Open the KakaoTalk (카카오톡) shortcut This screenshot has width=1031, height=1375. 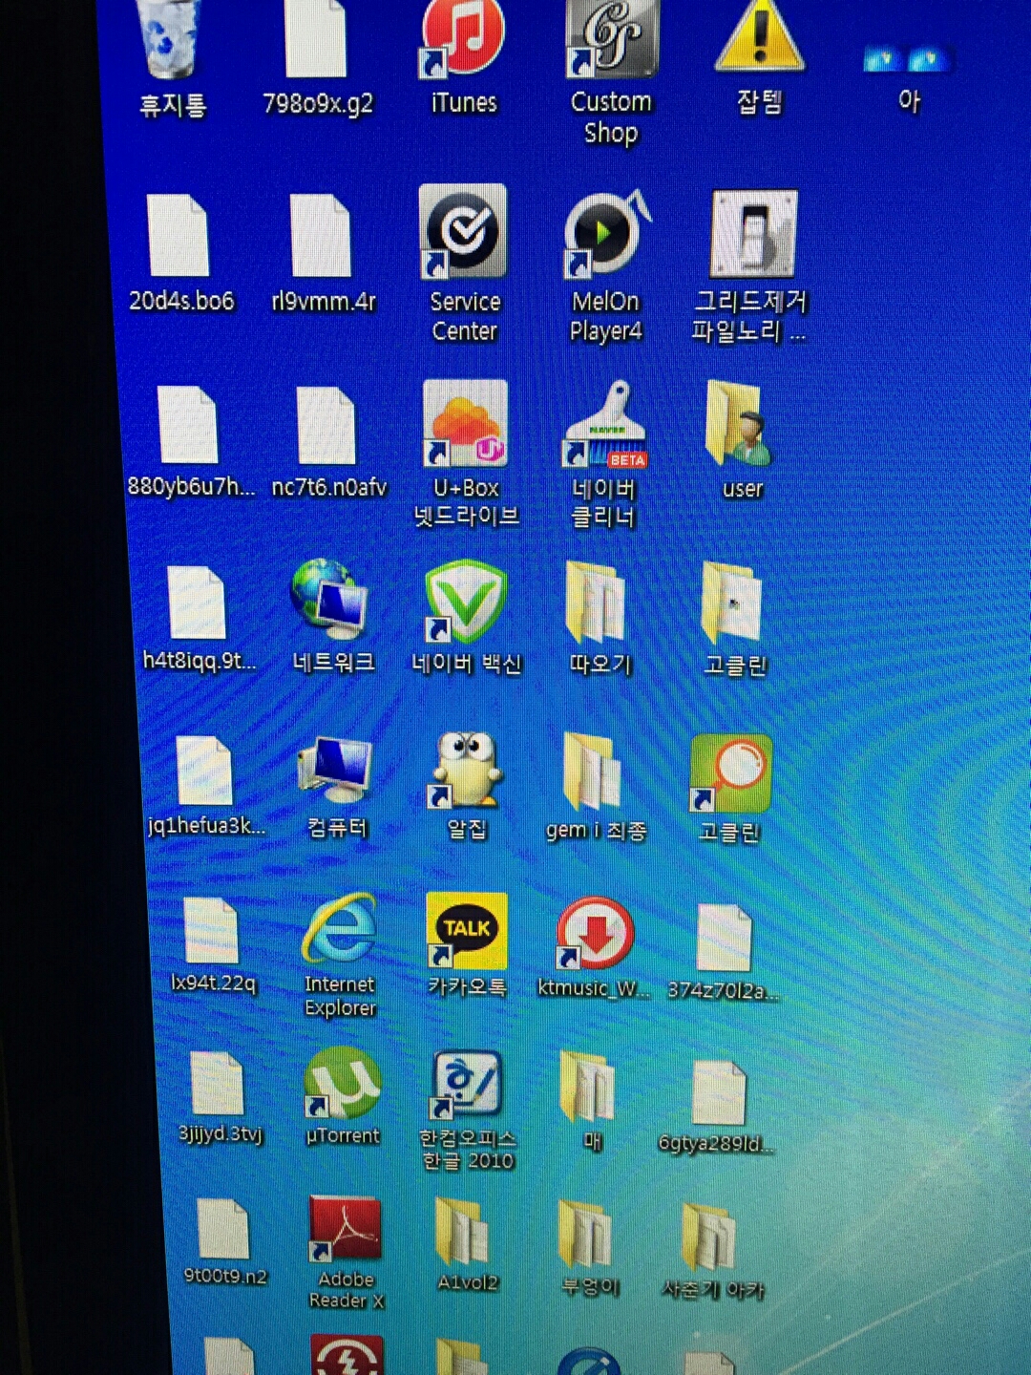point(466,931)
